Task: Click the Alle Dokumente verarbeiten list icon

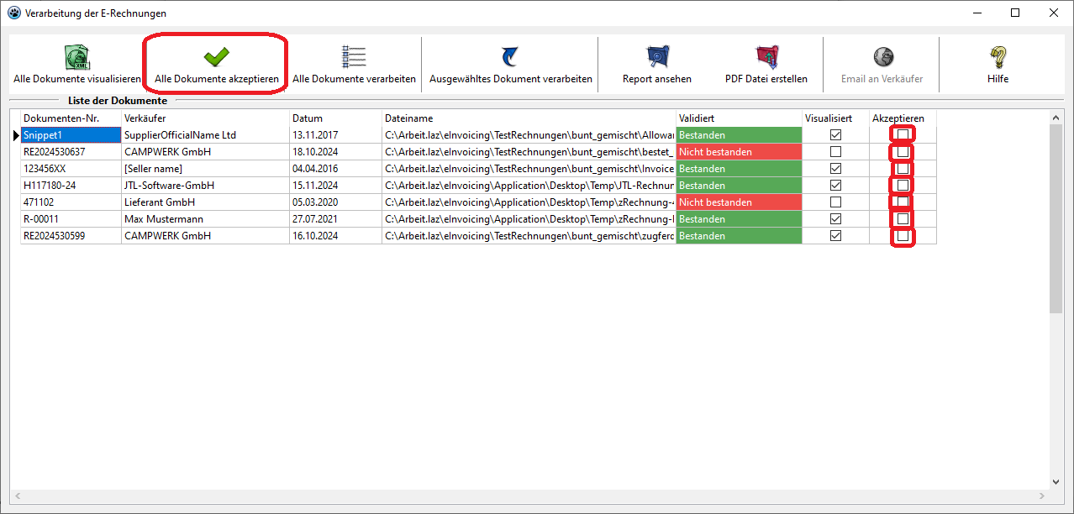Action: pos(354,57)
